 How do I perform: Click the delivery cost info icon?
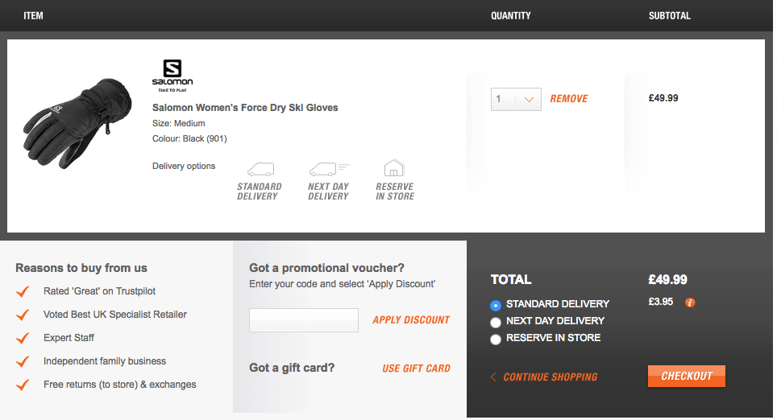click(x=690, y=303)
